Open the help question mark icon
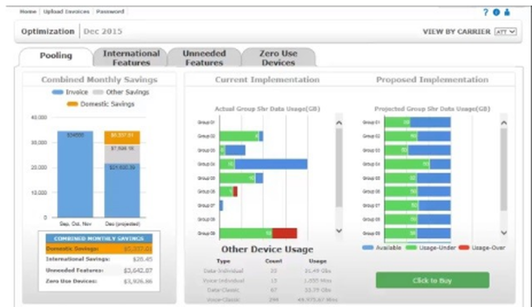This screenshot has height=307, width=532. 486,13
